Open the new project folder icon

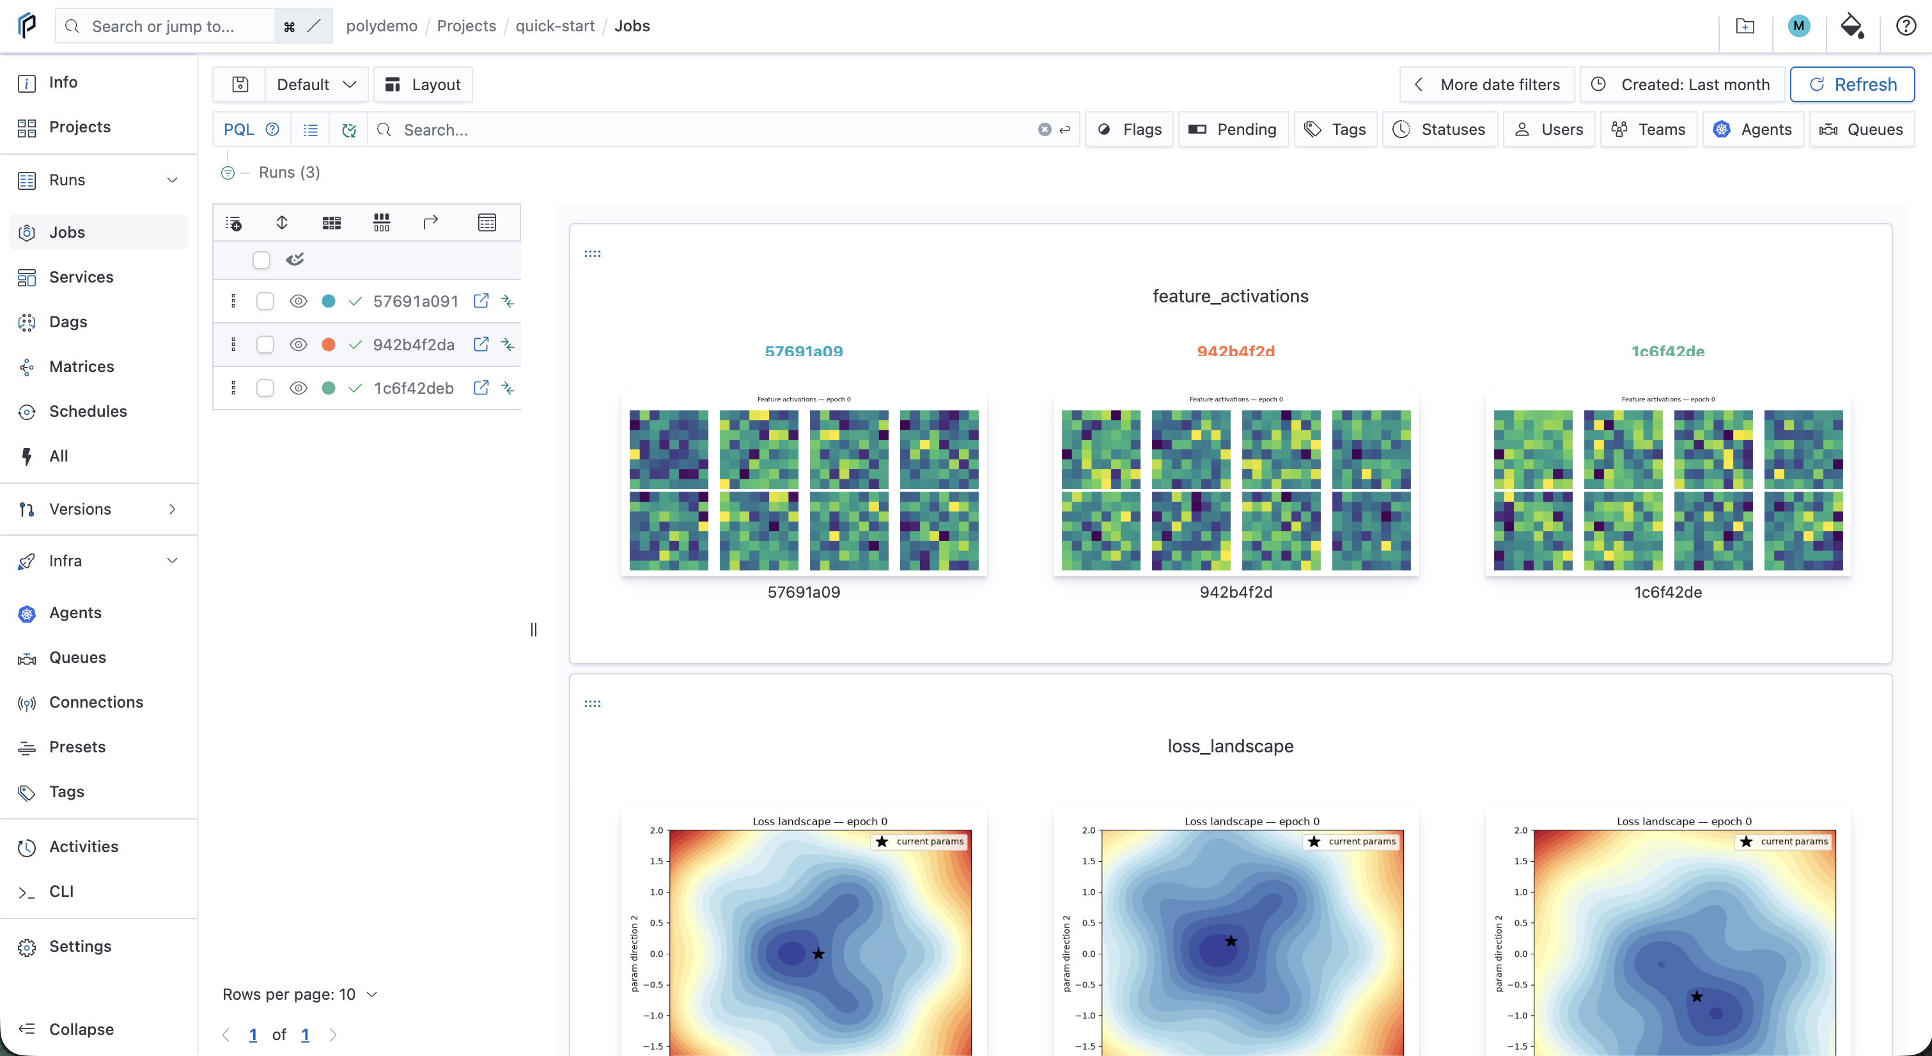1745,26
